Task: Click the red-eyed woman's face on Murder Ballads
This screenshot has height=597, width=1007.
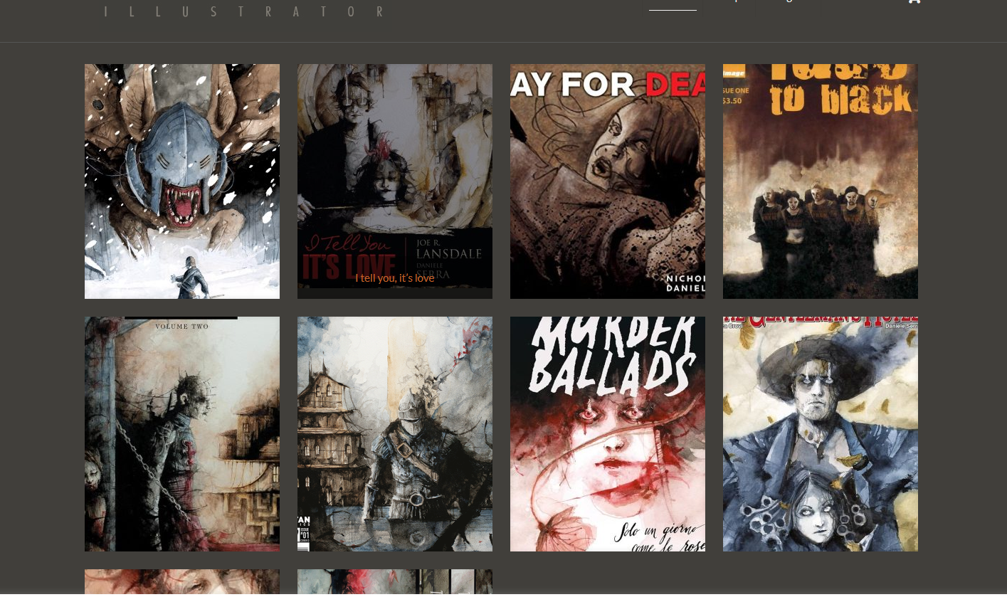Action: (x=608, y=455)
